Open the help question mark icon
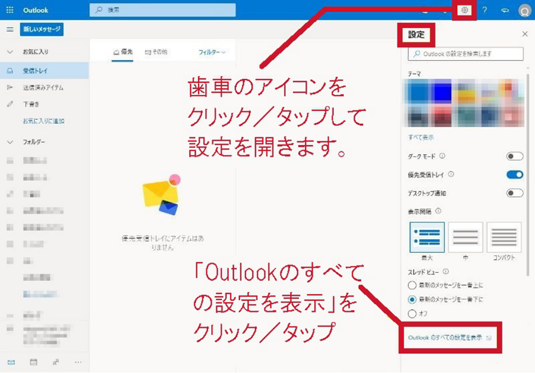 tap(484, 10)
